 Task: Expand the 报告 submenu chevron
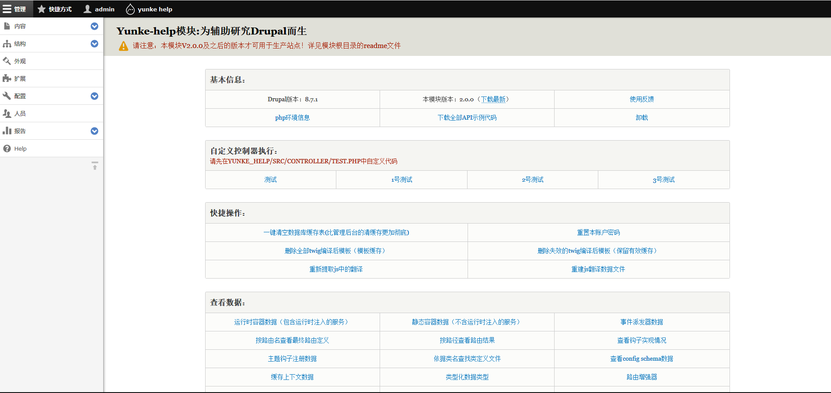[x=94, y=131]
